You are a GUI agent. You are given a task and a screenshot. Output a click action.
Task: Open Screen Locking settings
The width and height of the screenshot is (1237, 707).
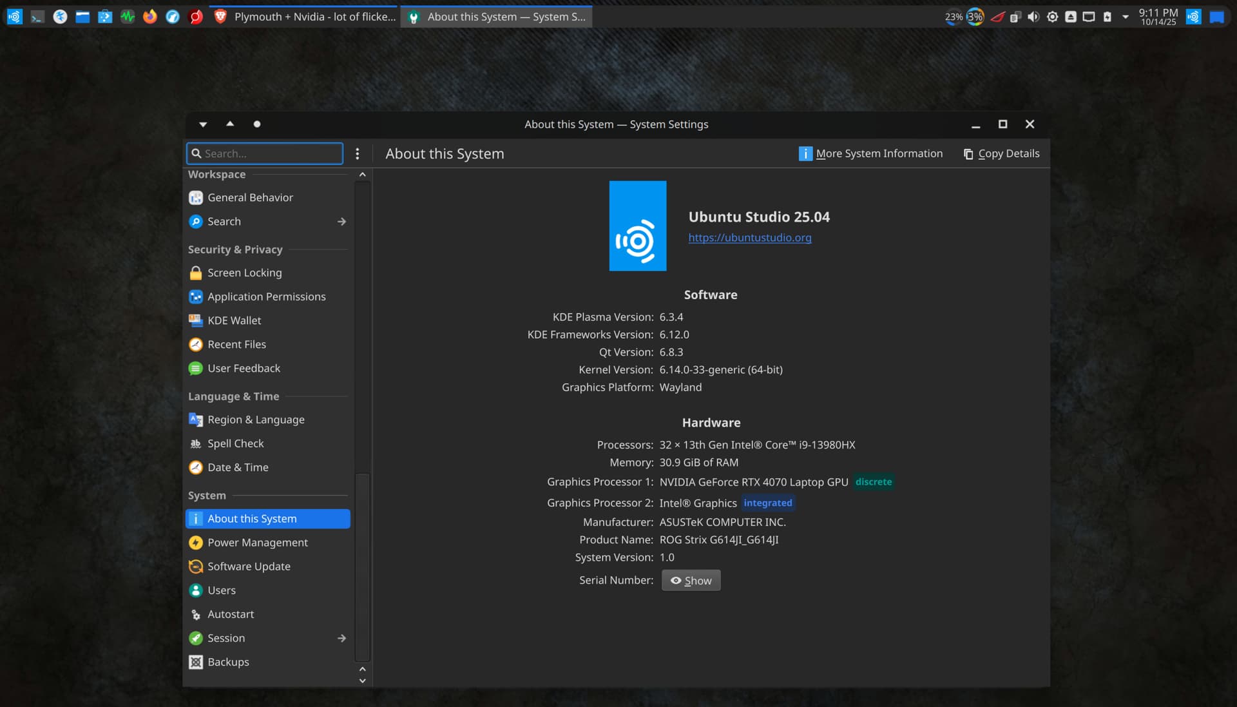(x=244, y=273)
